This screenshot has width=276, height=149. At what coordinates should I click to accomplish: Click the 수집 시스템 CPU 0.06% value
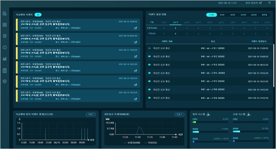click(x=265, y=119)
